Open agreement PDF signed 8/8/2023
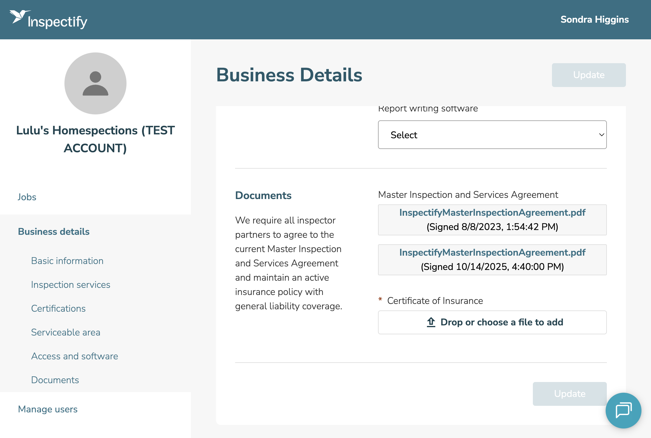 (x=492, y=212)
